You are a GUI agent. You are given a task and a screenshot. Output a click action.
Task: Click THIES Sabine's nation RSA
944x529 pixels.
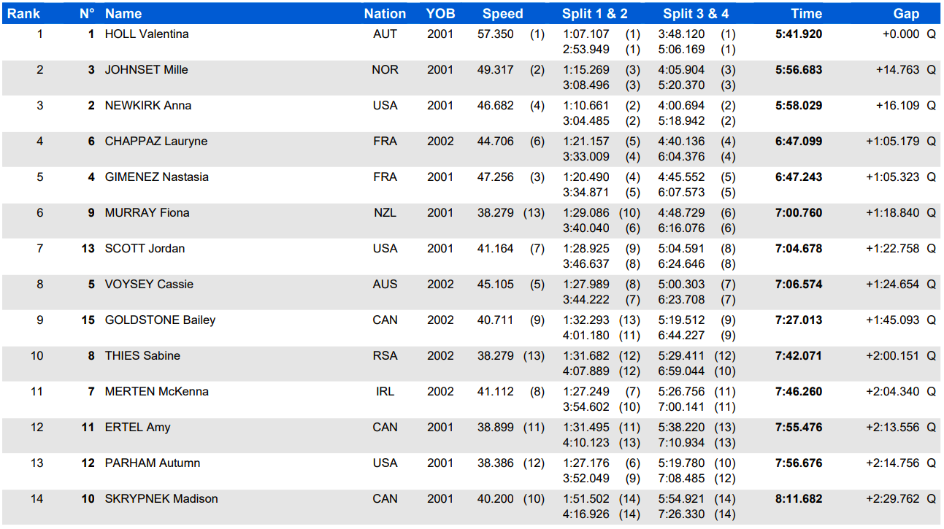pyautogui.click(x=385, y=356)
